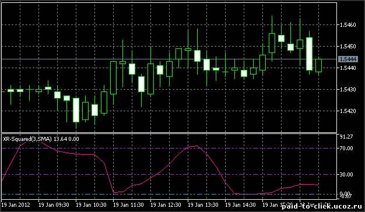Select the 1.5450 price axis label
Screen dimensions: 365x212
(348, 47)
